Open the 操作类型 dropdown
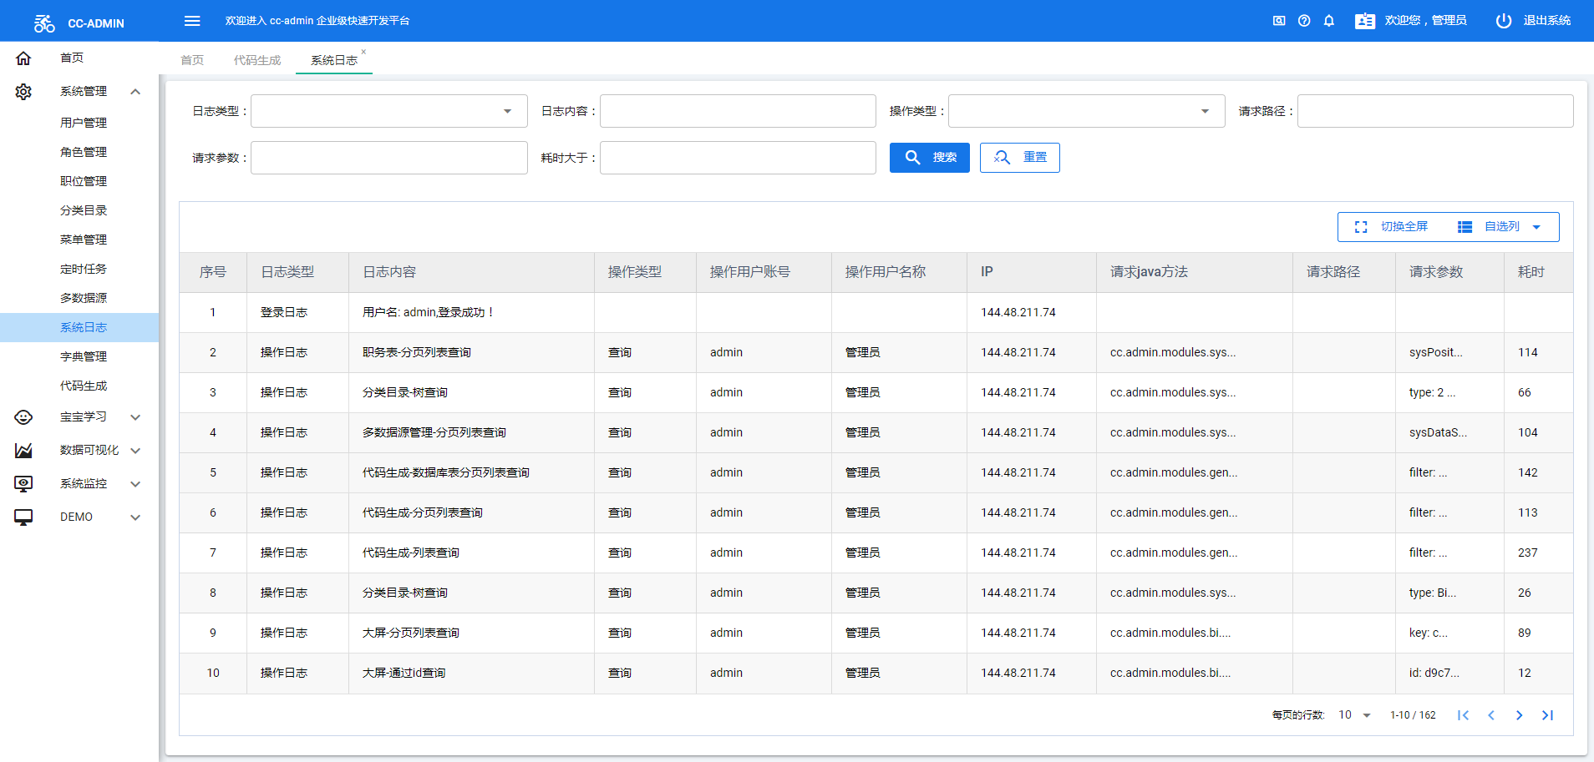Image resolution: width=1594 pixels, height=762 pixels. click(x=1087, y=111)
